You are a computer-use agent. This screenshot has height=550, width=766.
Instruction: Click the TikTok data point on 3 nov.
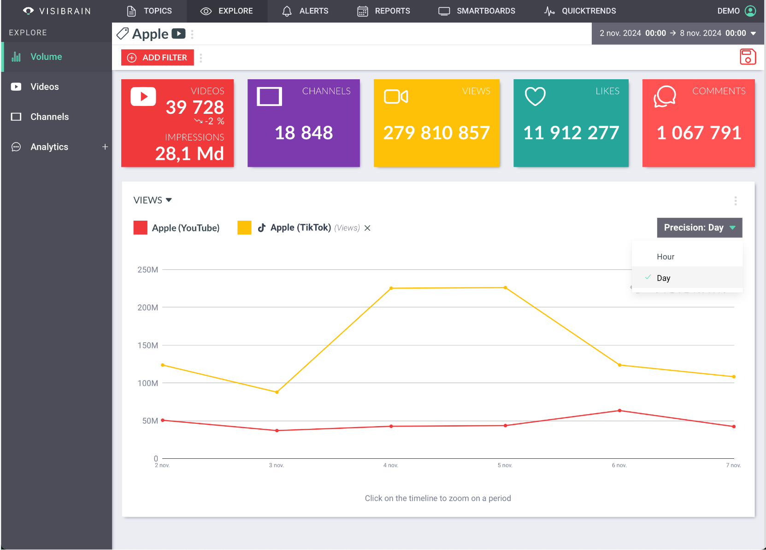coord(277,392)
